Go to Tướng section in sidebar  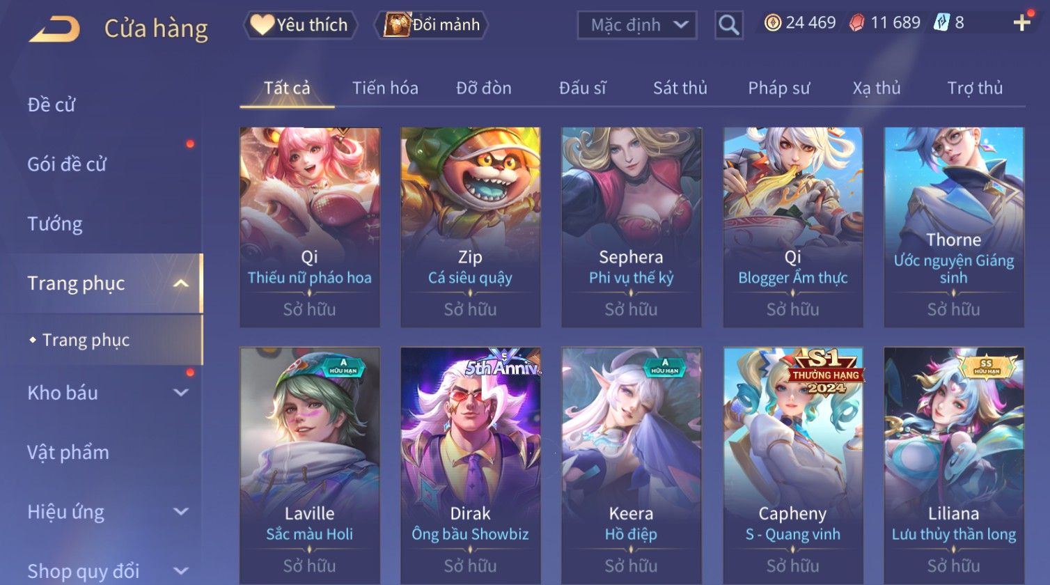tap(55, 224)
